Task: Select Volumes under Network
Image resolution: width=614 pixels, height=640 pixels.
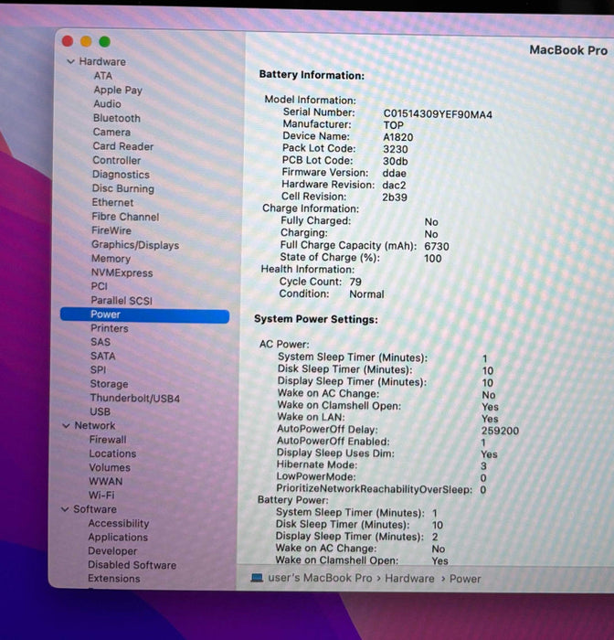Action: [110, 468]
